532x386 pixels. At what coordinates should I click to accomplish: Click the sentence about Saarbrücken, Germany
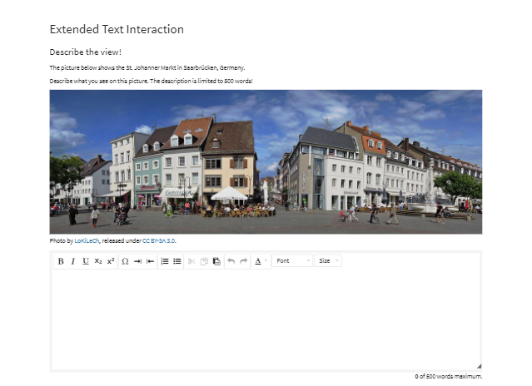pyautogui.click(x=147, y=67)
